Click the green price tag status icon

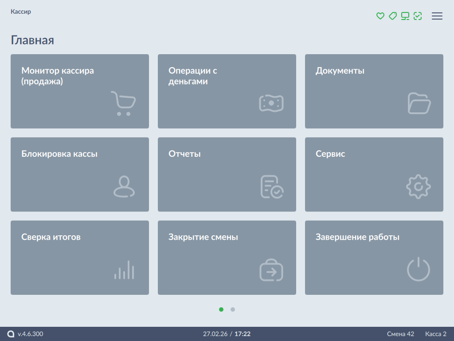click(392, 16)
